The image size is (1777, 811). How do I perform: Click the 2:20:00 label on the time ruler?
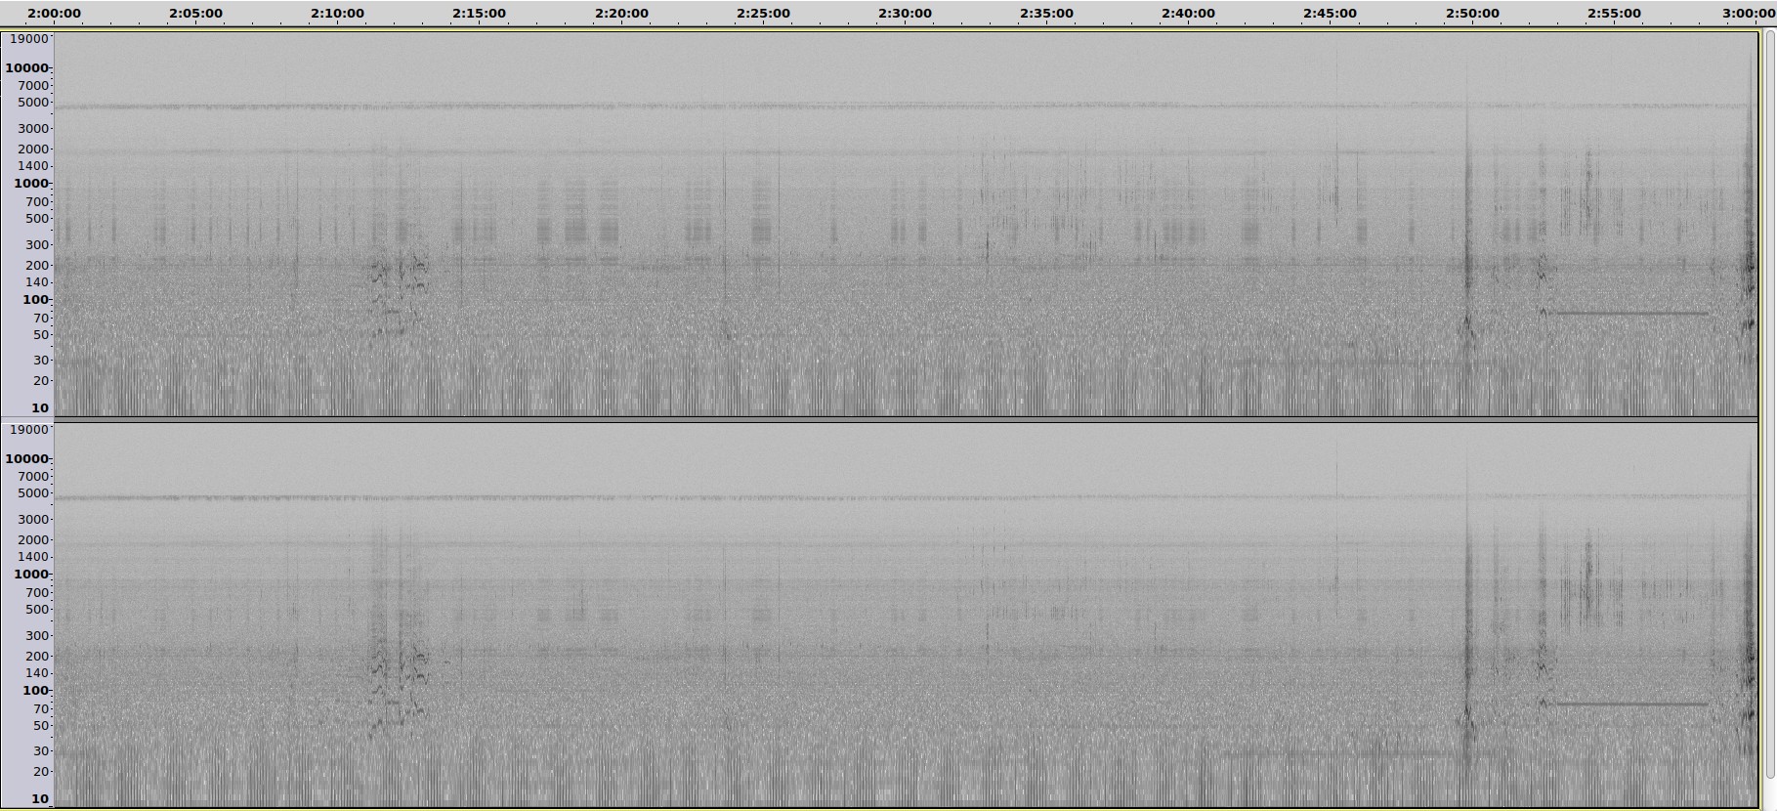click(621, 14)
